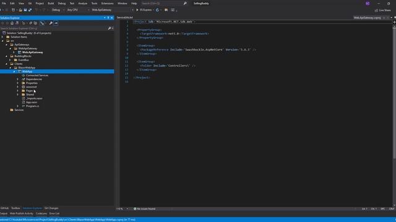Click the No issues found status indicator
The width and height of the screenshot is (396, 222).
pos(144,208)
